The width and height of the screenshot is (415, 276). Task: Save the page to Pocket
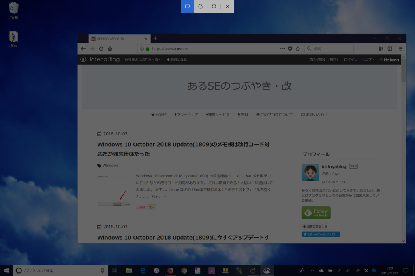(290, 48)
